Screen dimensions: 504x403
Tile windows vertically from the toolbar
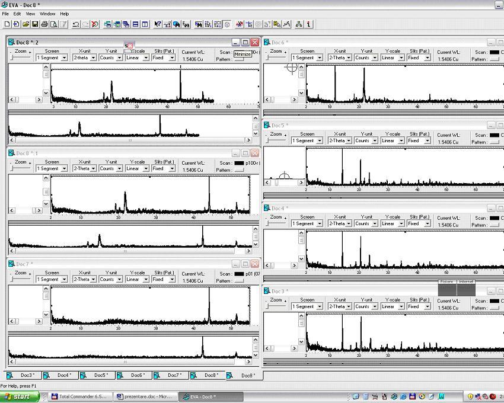(145, 24)
